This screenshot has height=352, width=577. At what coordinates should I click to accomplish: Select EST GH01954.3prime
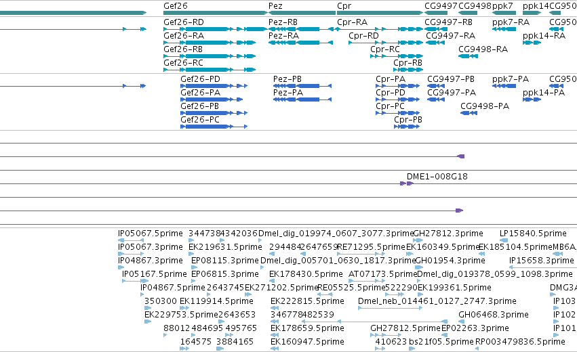click(450, 261)
